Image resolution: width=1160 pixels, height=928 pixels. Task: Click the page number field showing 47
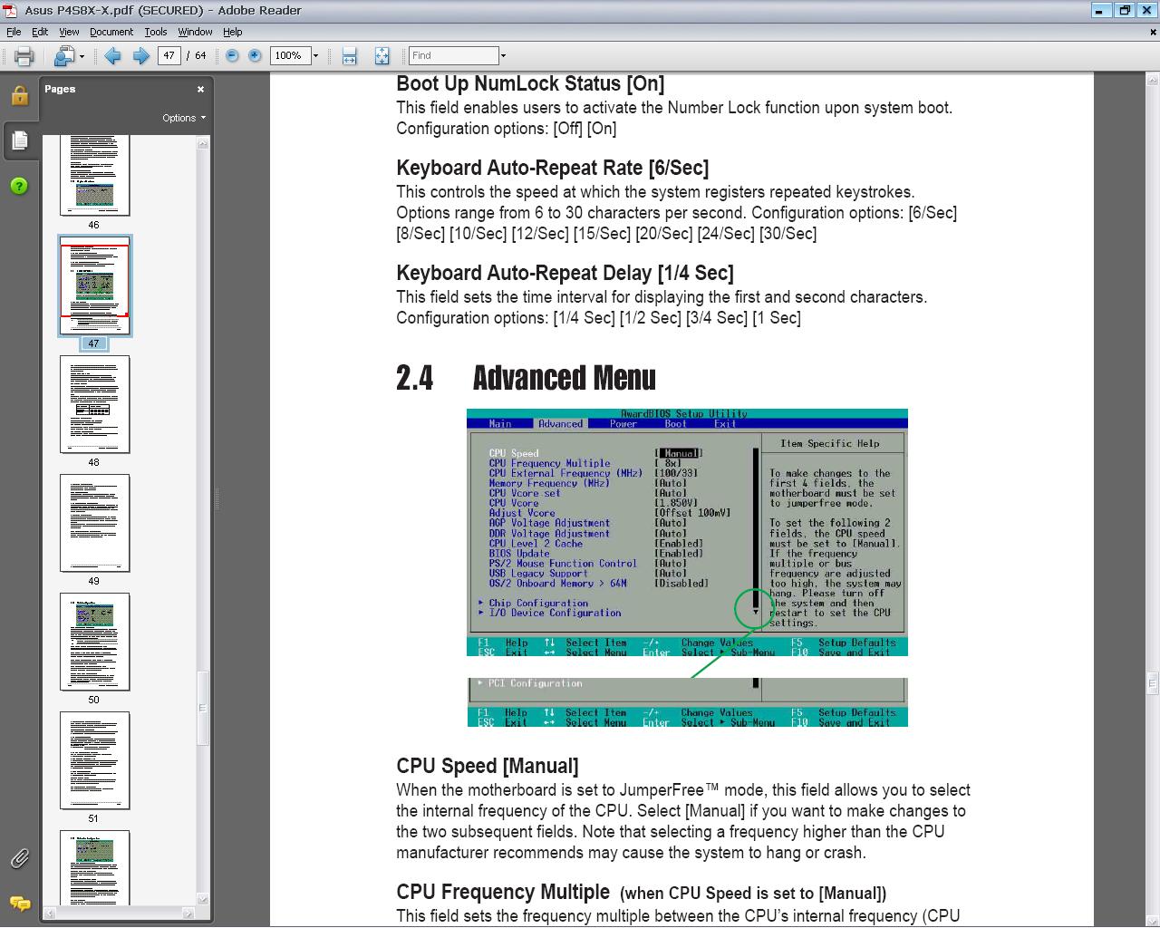click(x=169, y=56)
